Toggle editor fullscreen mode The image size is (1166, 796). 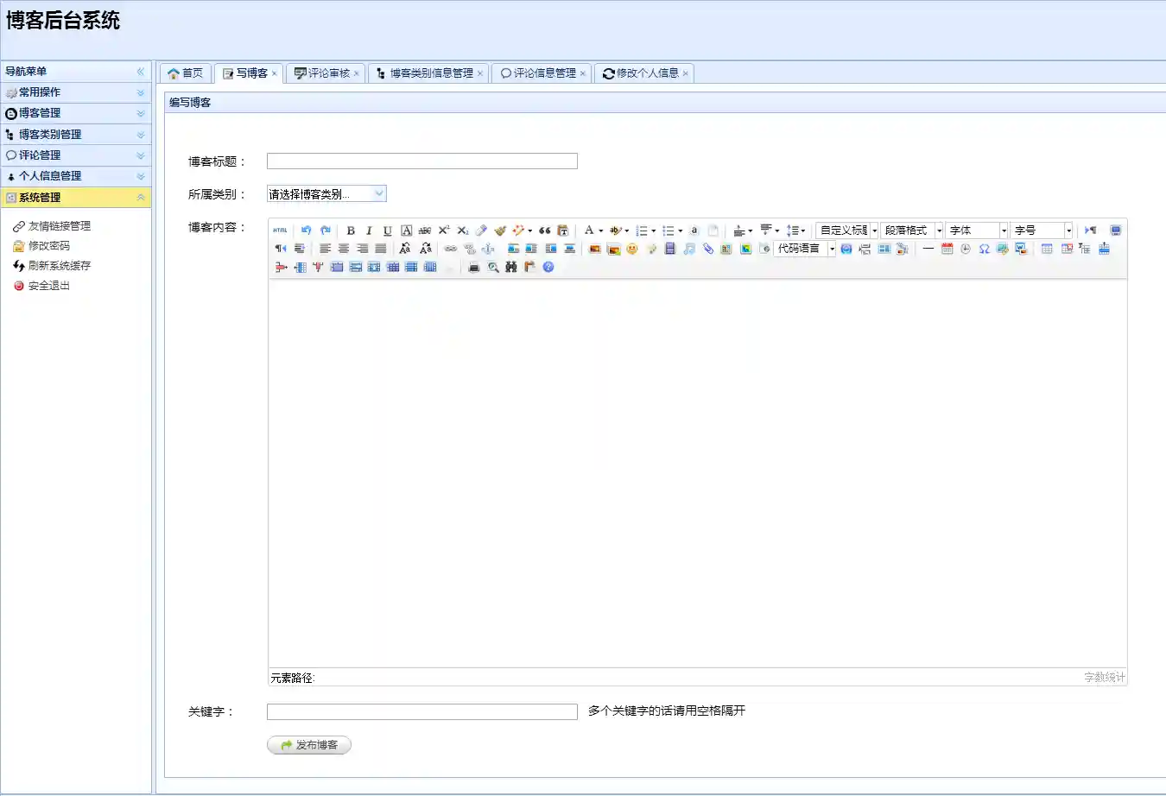coord(1115,230)
